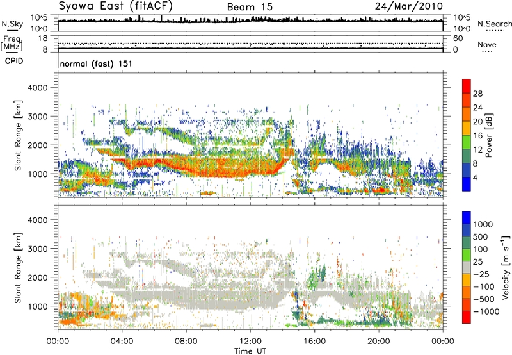Click the 'CPID' row label
Viewport: 512px width, 355px height.
click(x=13, y=61)
